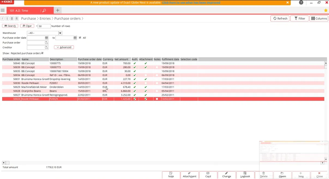This screenshot has height=179, width=329.
Task: Toggle Attachment checkbox for order 50024
Action: [x=146, y=99]
